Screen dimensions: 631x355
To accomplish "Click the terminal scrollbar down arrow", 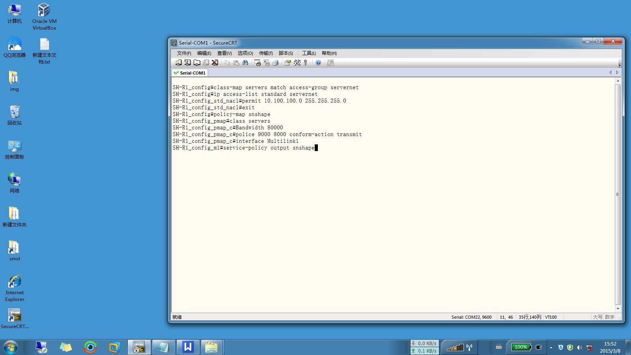I will tap(618, 309).
